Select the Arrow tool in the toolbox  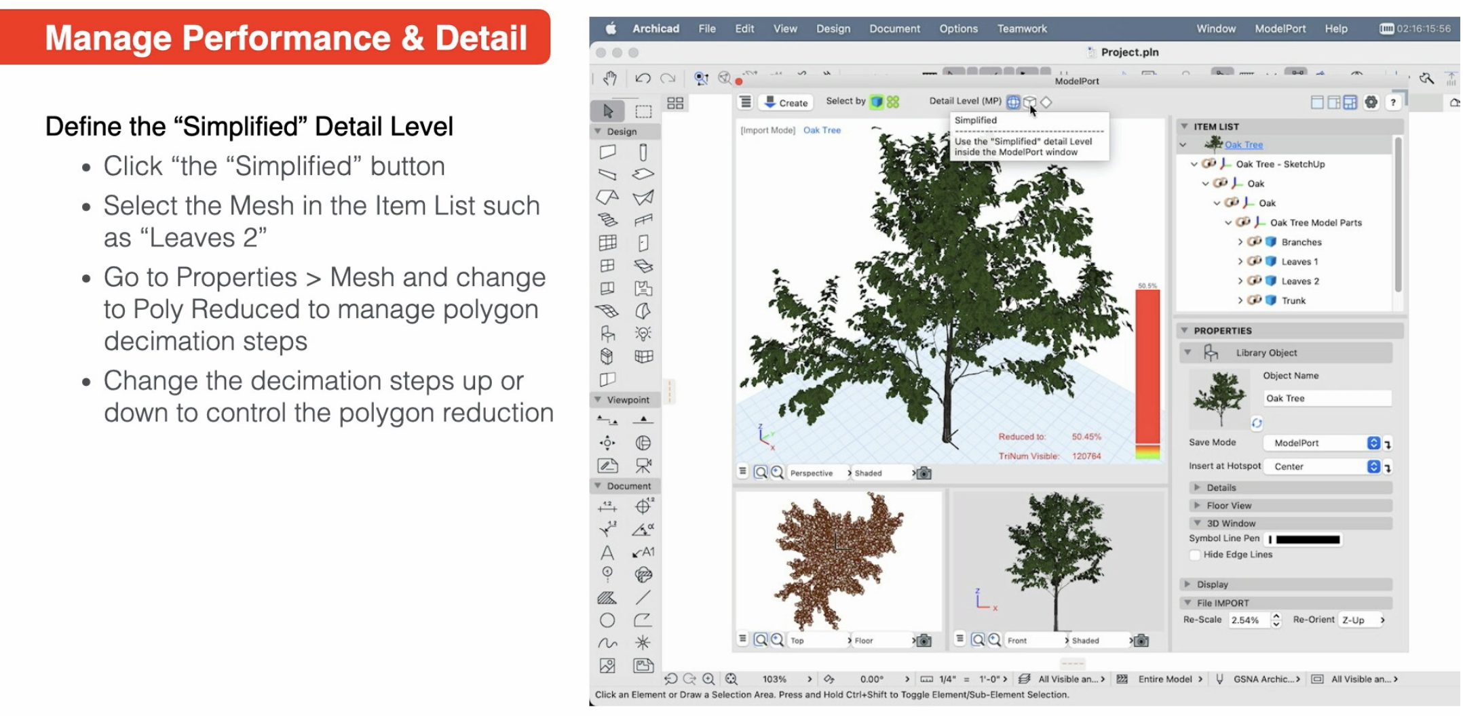tap(608, 111)
